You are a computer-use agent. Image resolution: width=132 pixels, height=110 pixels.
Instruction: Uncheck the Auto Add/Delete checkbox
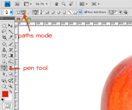[86, 12]
